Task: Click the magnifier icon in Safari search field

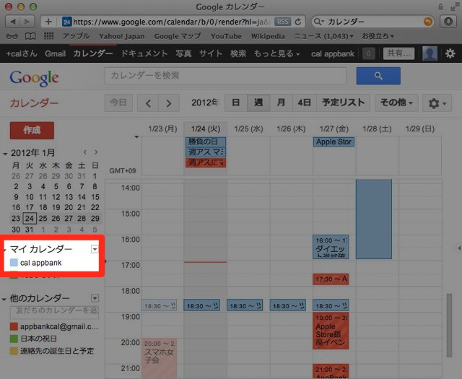Action: coord(318,22)
